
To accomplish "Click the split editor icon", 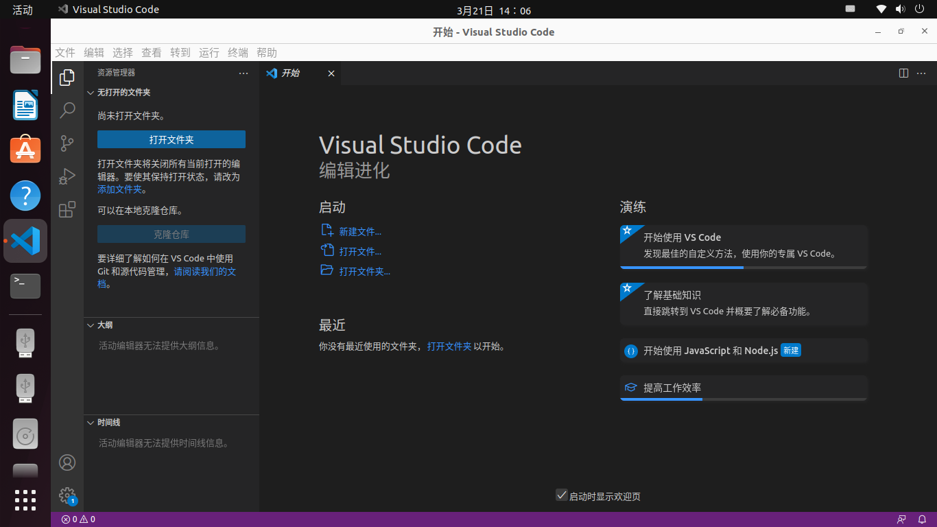I will tap(903, 73).
